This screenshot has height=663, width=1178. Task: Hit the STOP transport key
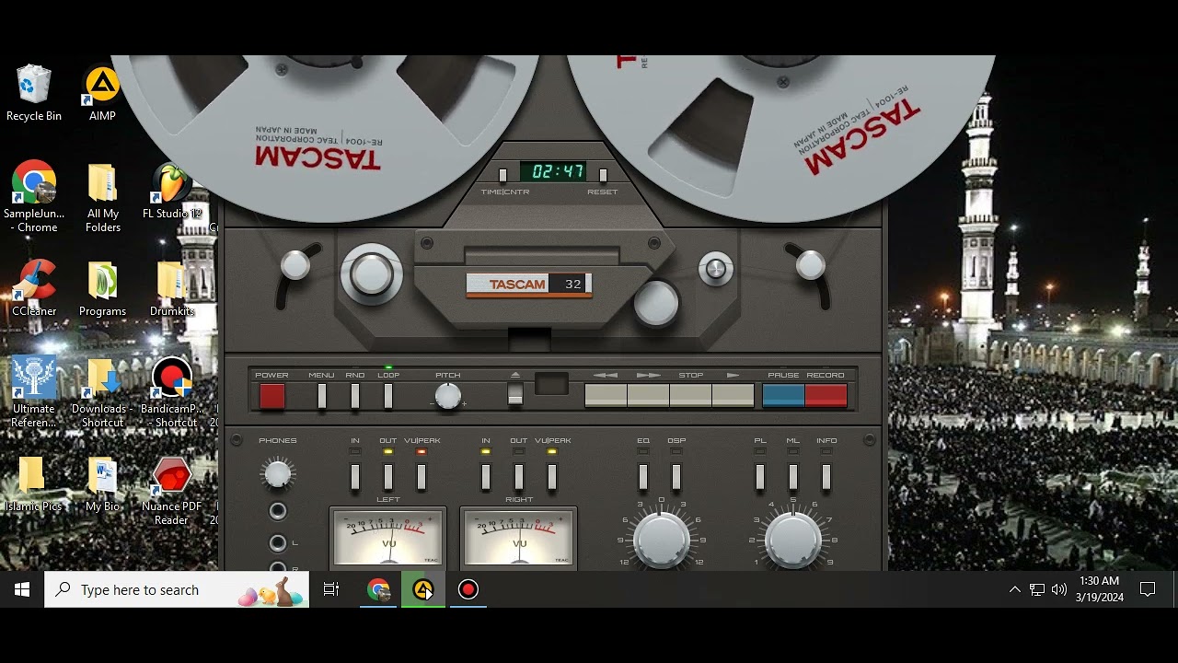691,396
